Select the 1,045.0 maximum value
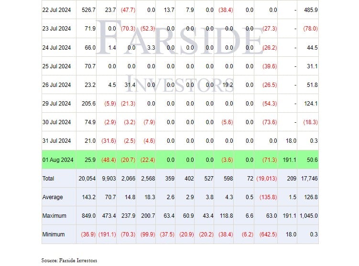The height and width of the screenshot is (266, 359). (308, 216)
